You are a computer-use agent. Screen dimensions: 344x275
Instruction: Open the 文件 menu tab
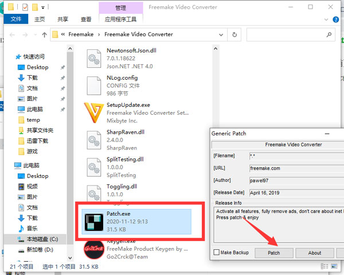coord(16,19)
